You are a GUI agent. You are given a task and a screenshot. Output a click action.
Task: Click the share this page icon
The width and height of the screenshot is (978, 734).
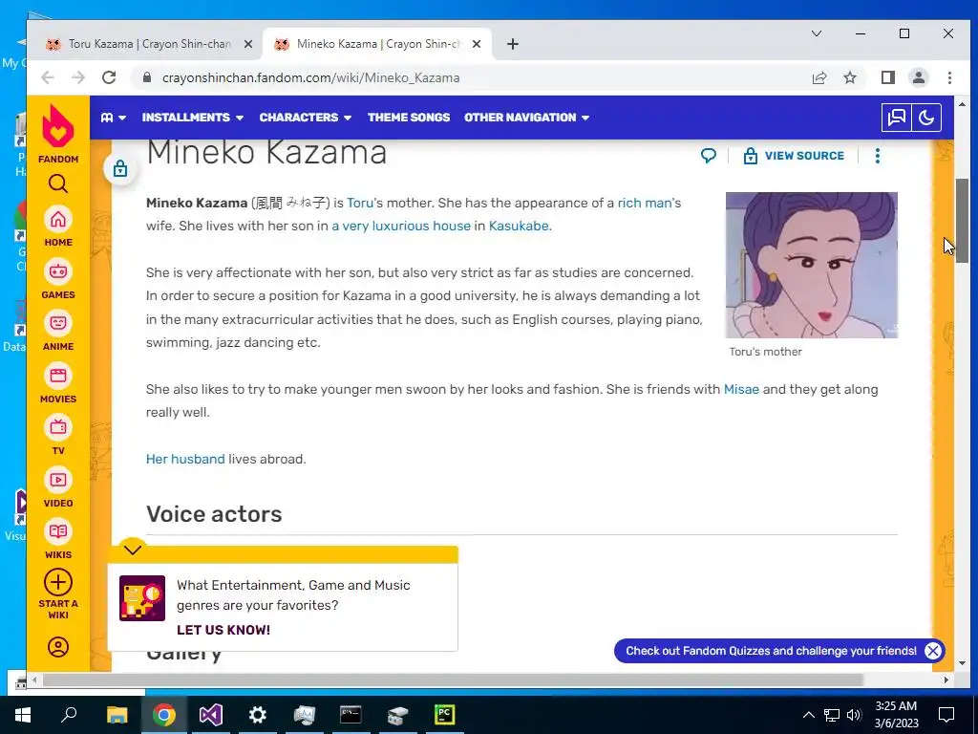[x=819, y=77]
